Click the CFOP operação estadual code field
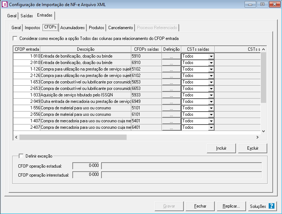 tap(86, 166)
